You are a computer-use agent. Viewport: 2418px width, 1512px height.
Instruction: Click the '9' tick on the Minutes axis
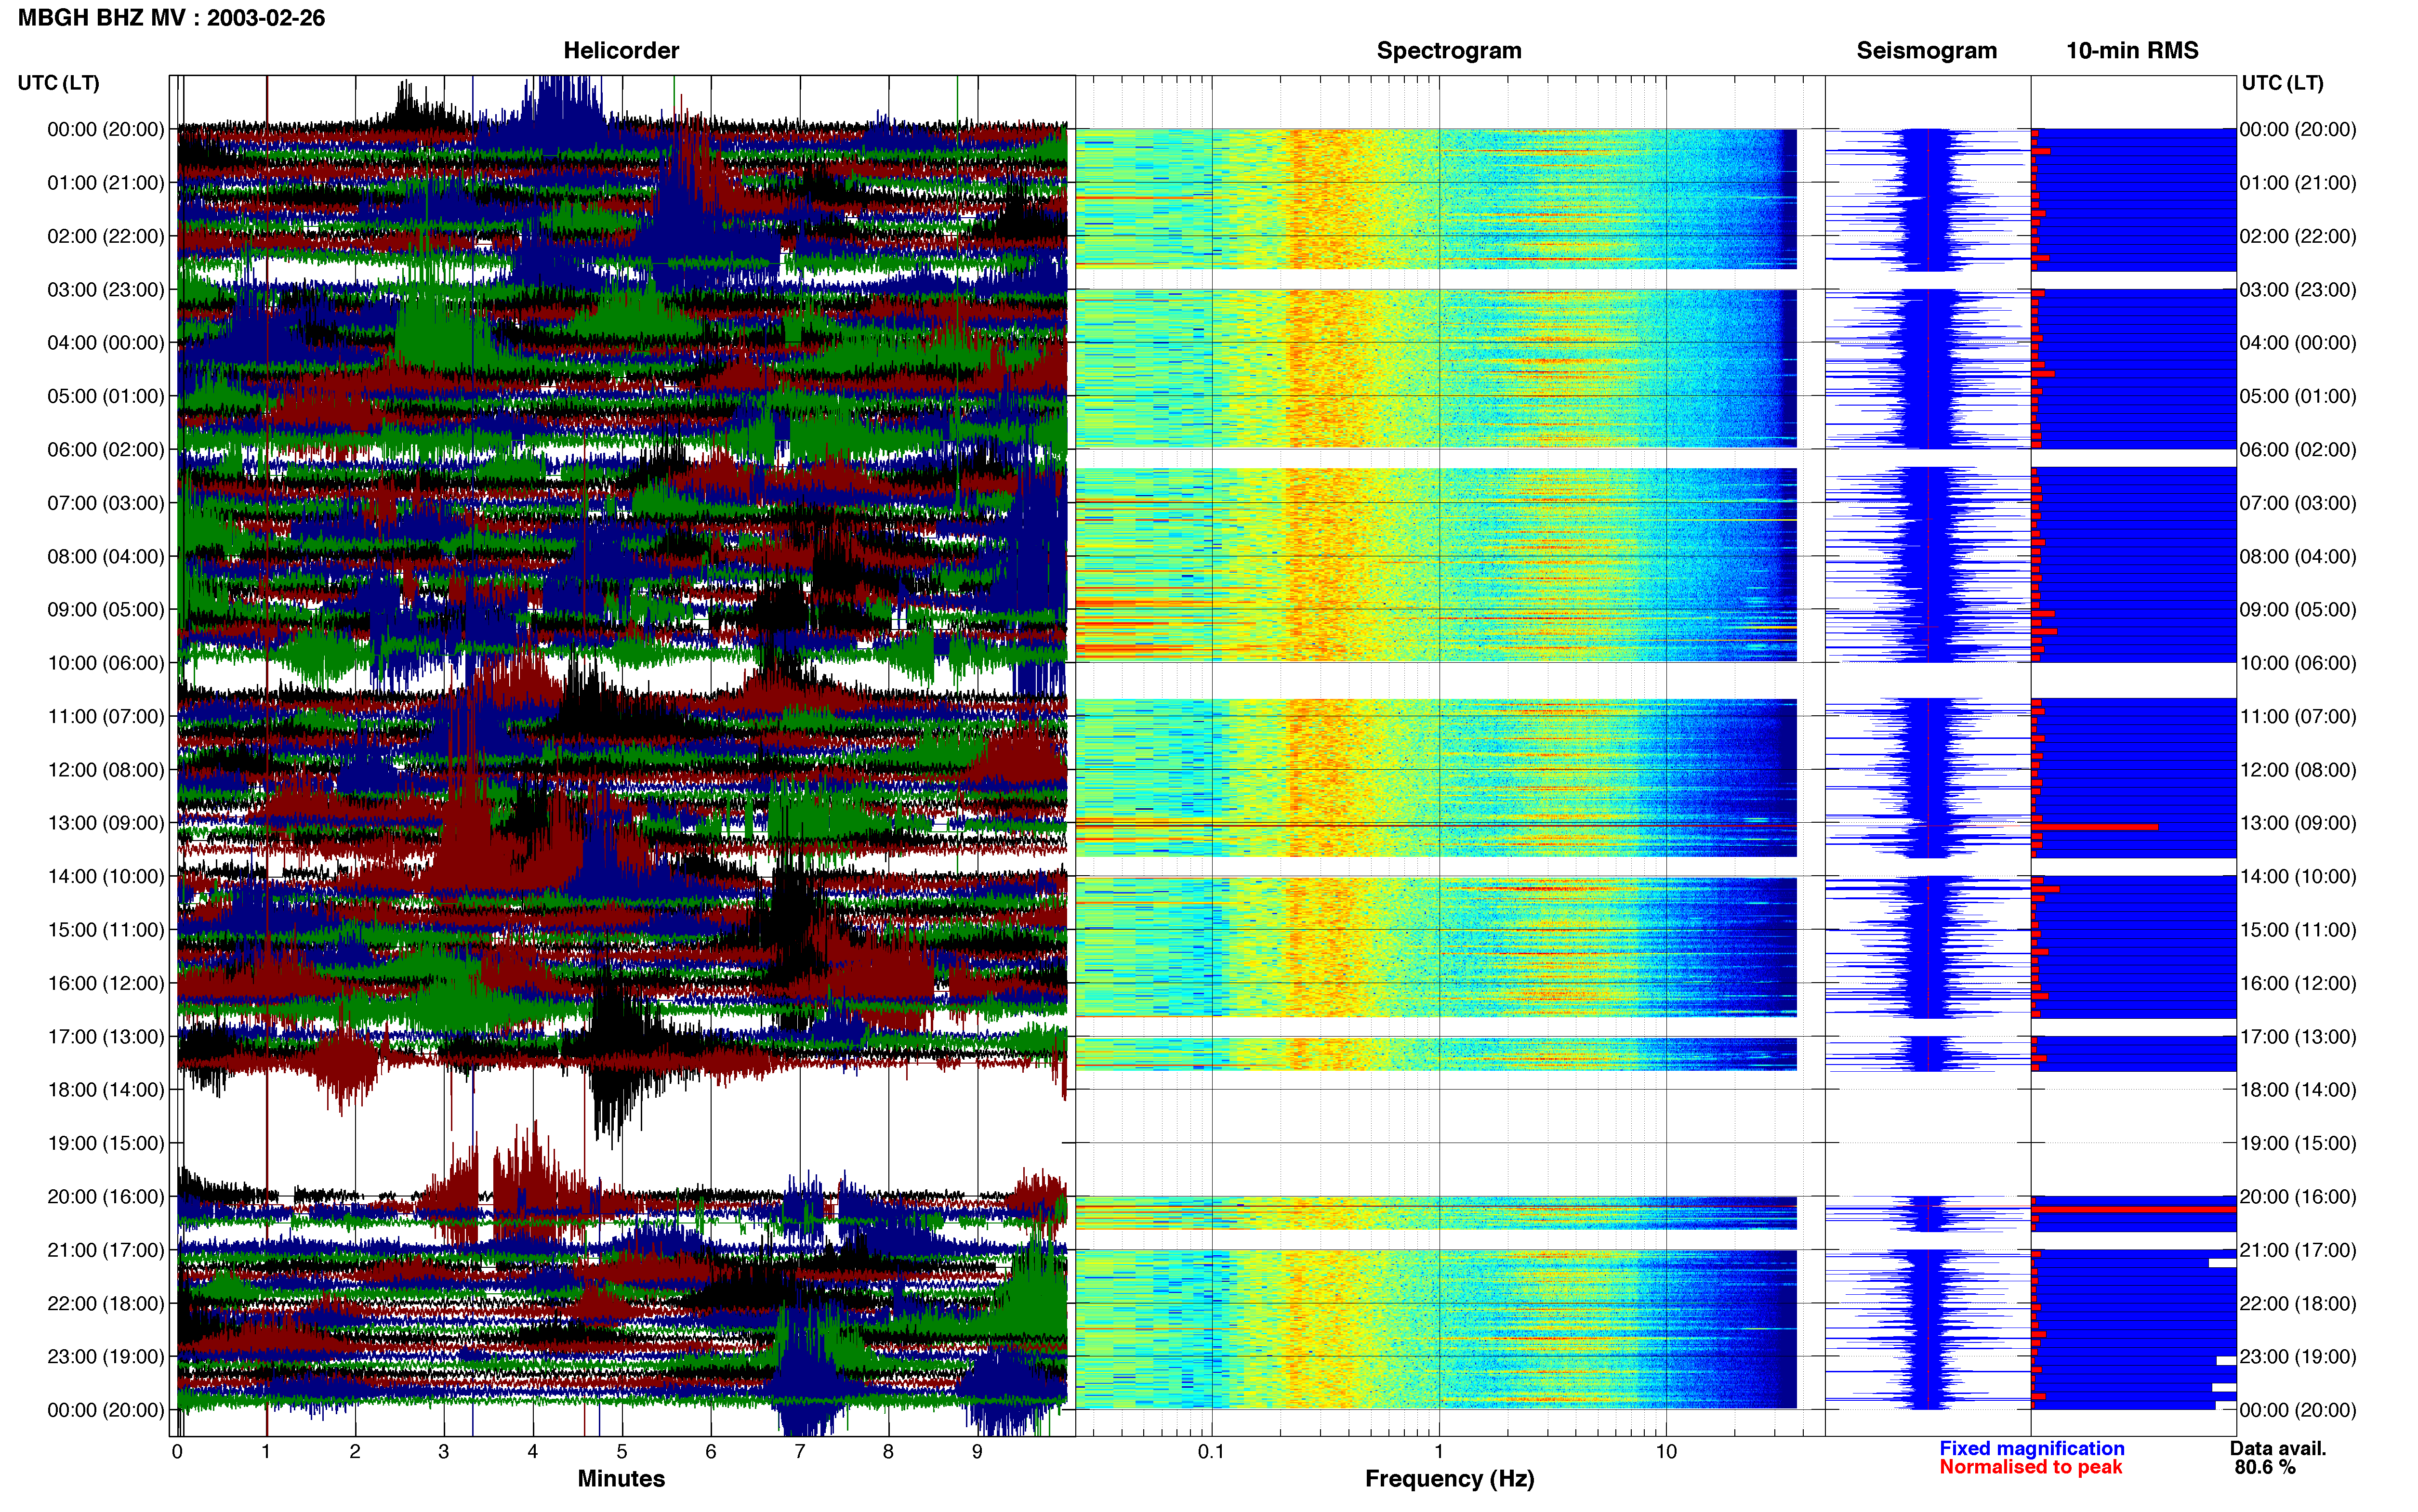[x=977, y=1452]
